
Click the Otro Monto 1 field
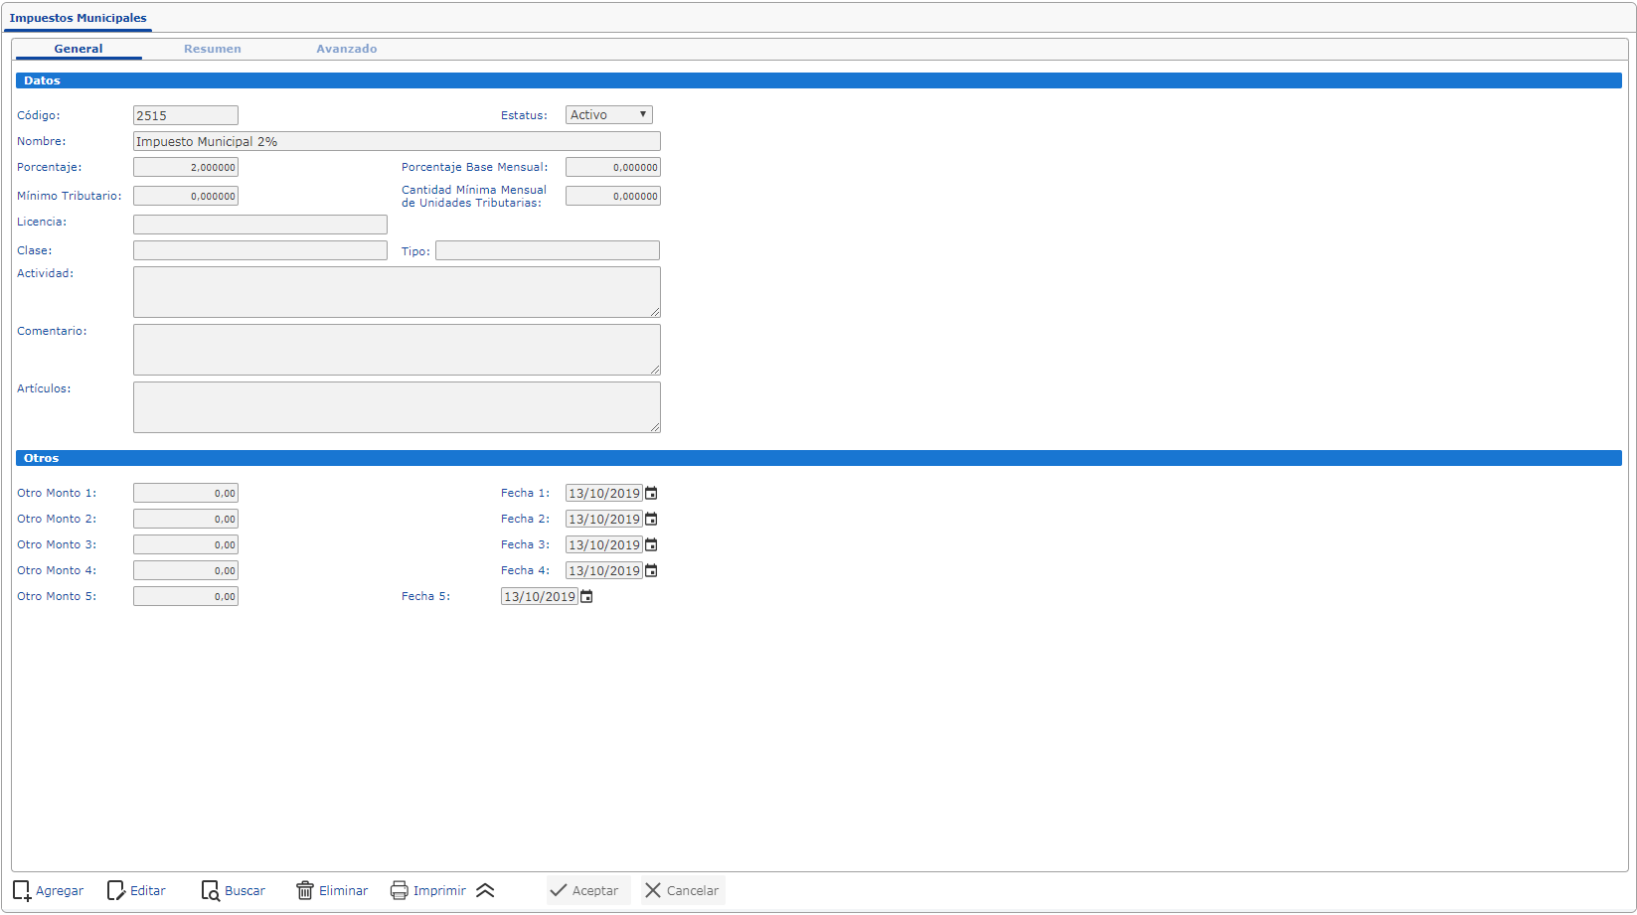[x=186, y=494]
